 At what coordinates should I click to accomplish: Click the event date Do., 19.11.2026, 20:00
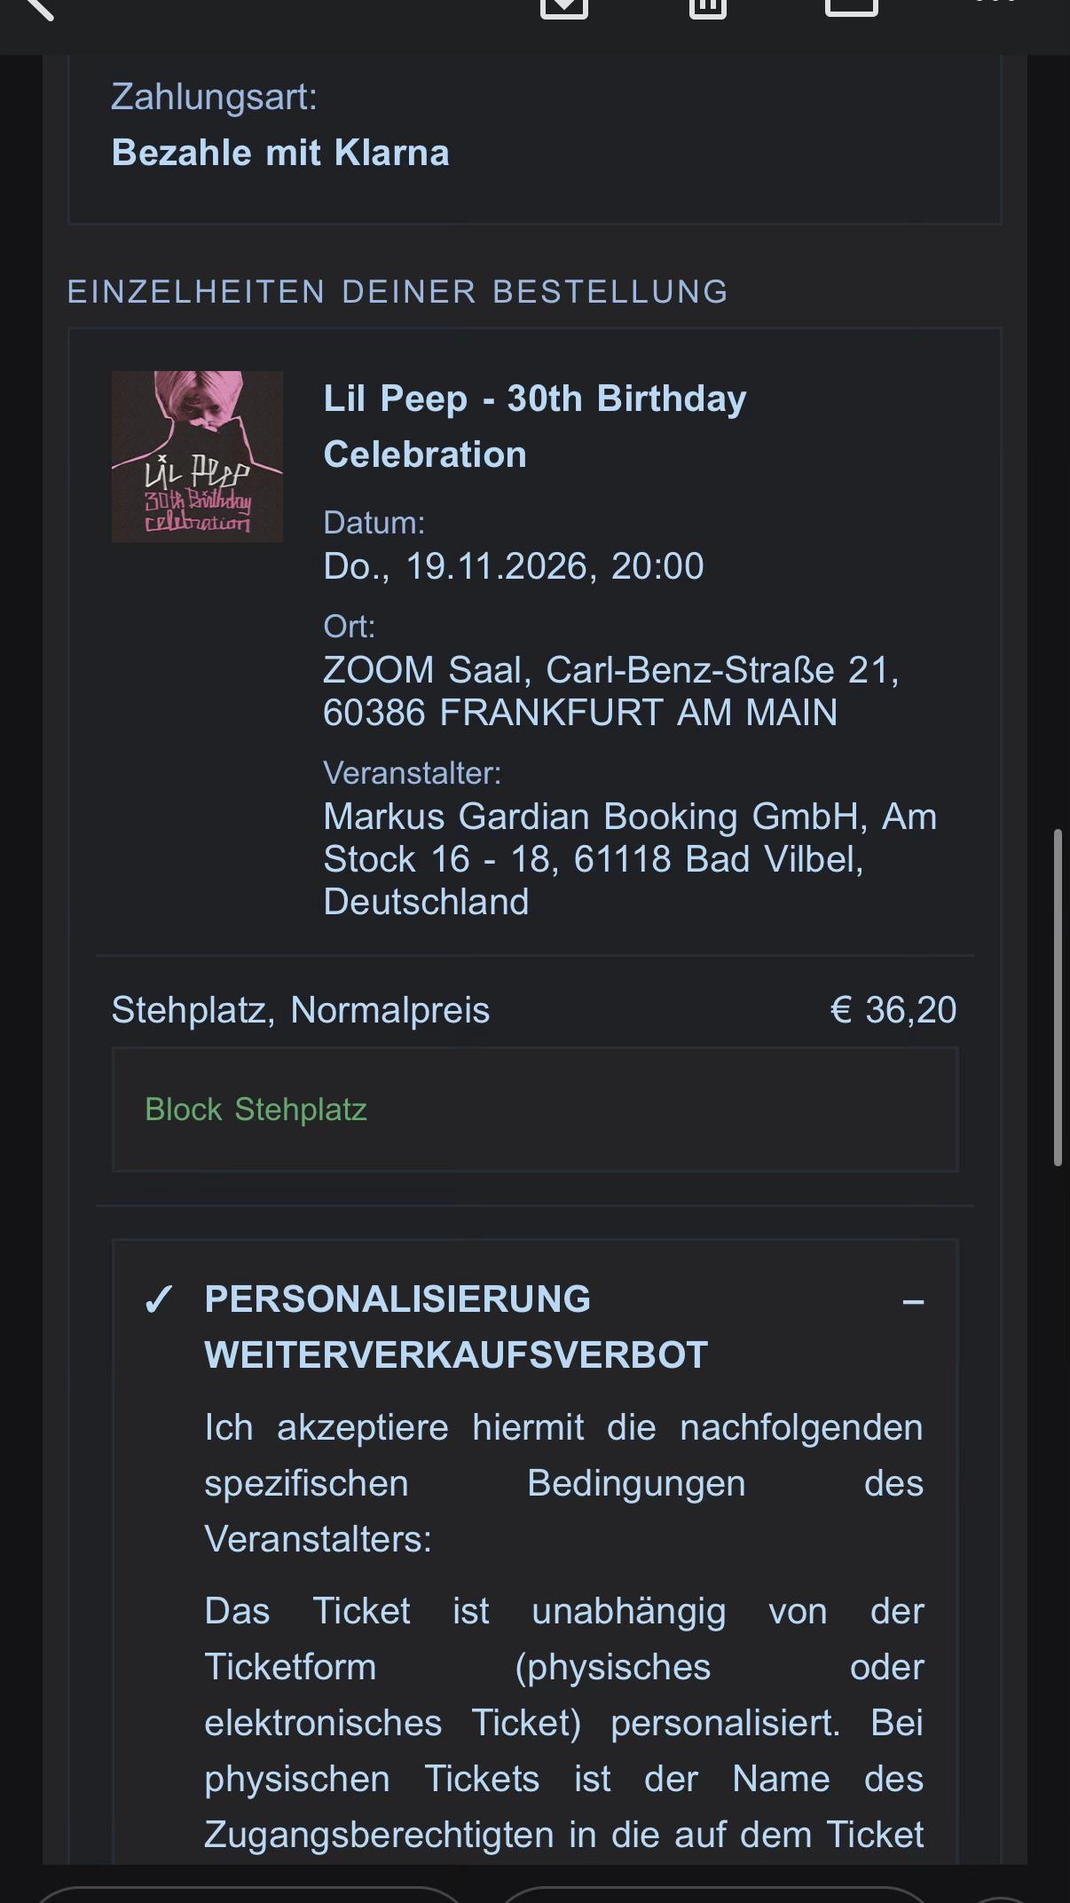514,566
